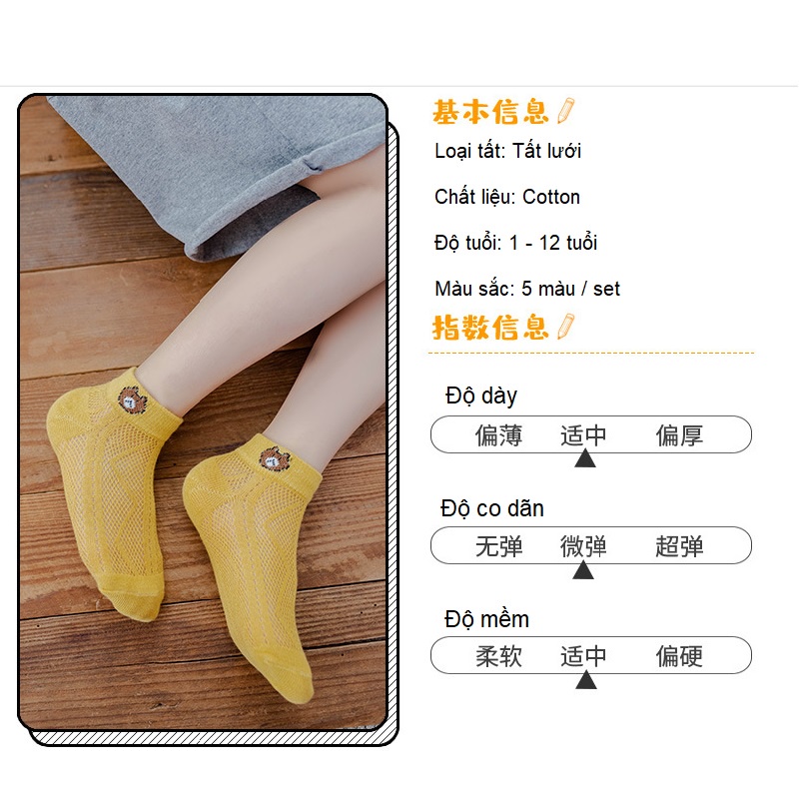Click the bear logo on left sock

133,399
